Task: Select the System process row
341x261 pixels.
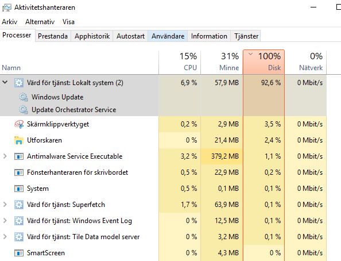Action: tap(163, 189)
